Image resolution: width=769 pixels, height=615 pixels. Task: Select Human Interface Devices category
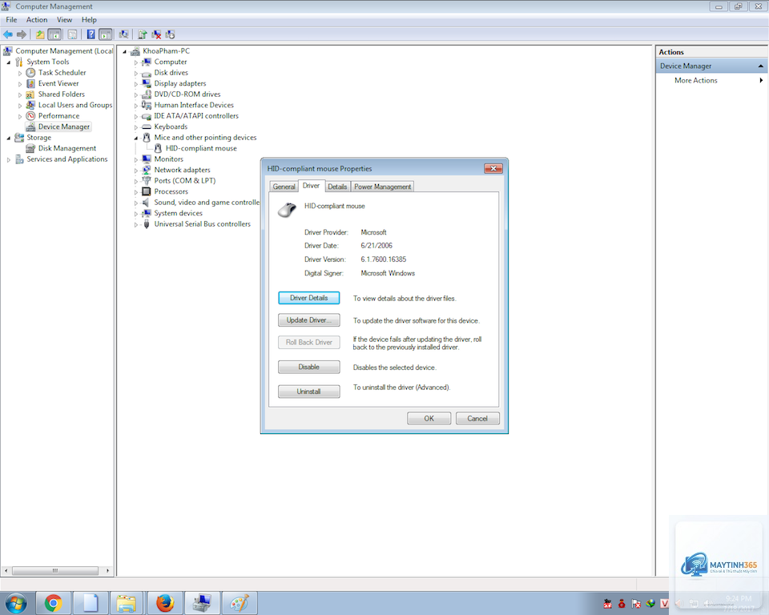point(194,105)
